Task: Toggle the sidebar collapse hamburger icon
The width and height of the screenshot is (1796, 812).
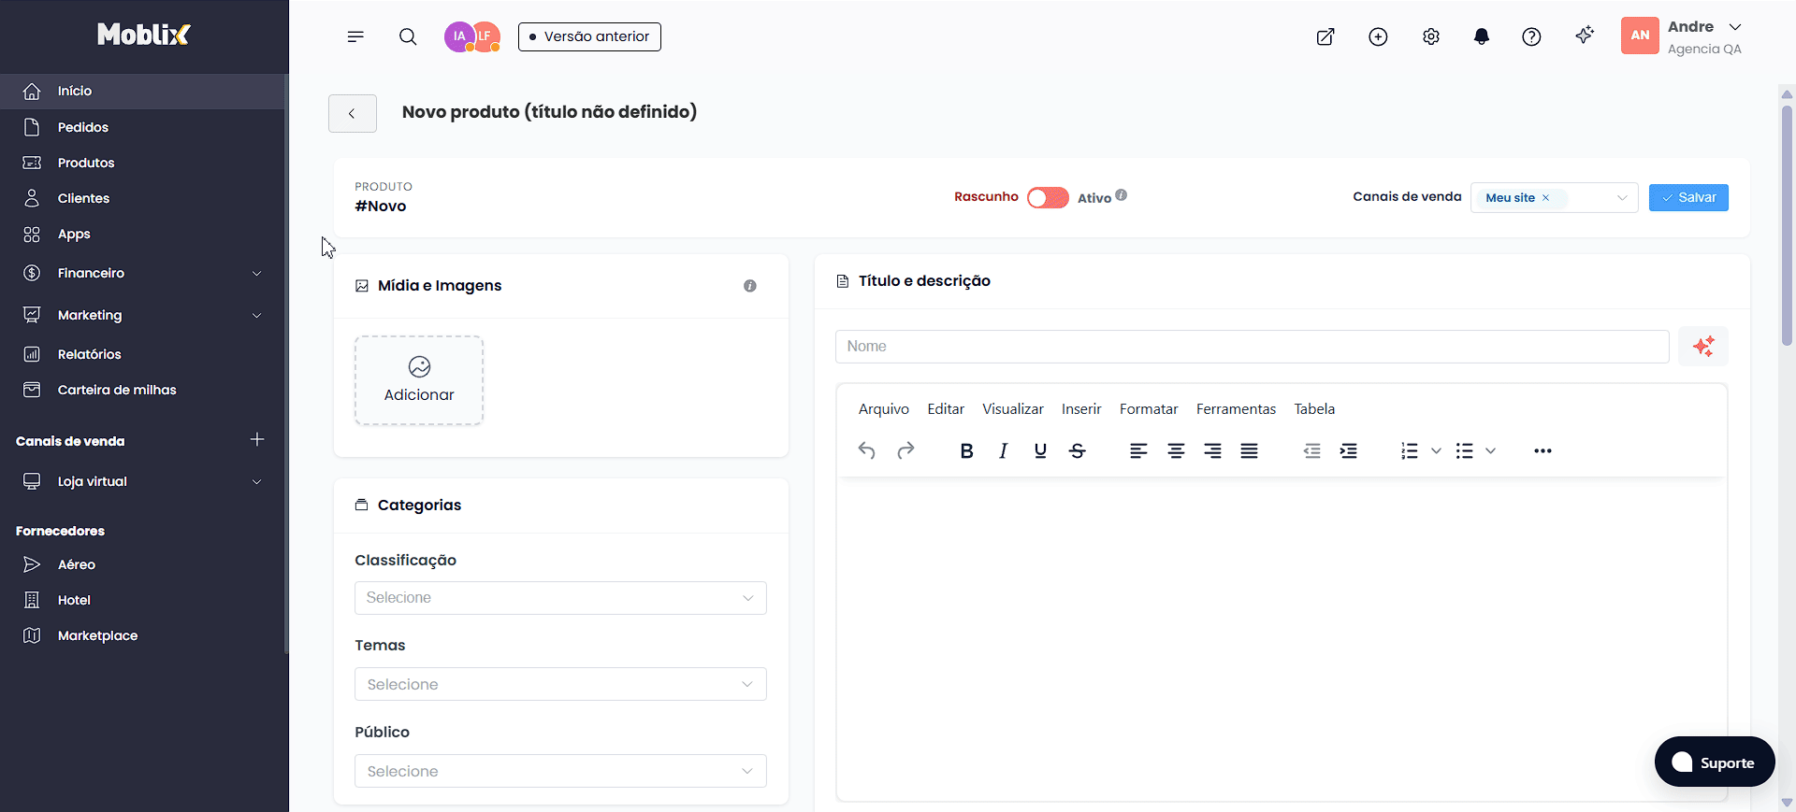Action: (x=355, y=36)
